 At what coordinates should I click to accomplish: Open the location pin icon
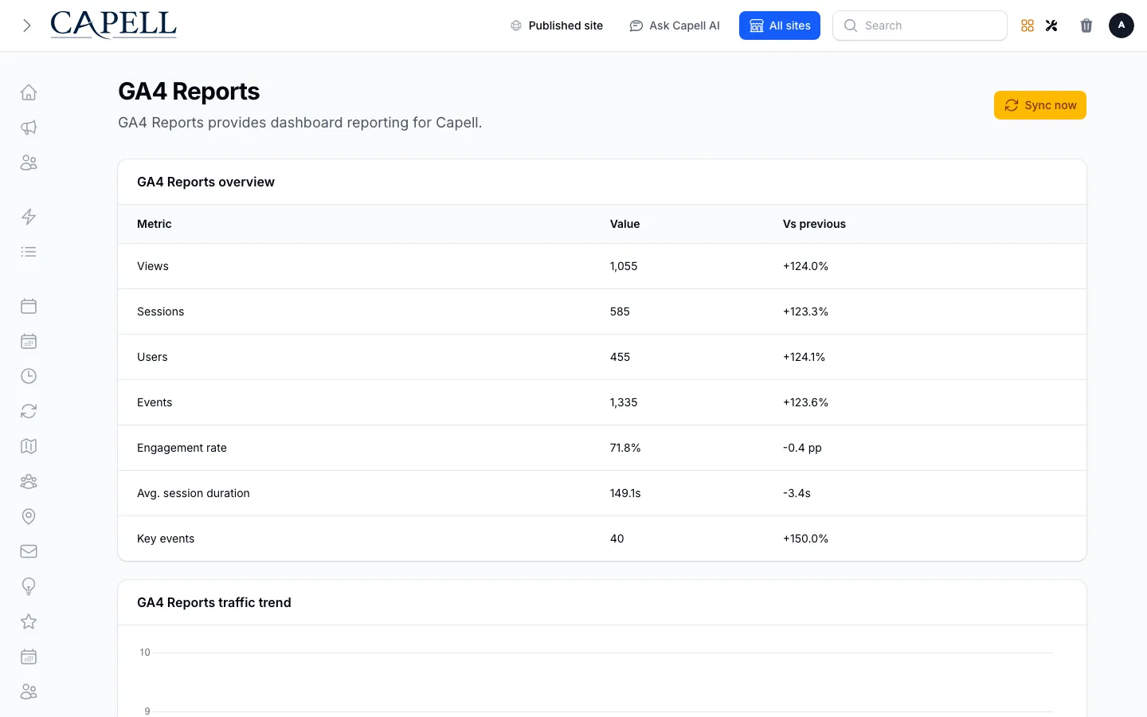pyautogui.click(x=29, y=516)
